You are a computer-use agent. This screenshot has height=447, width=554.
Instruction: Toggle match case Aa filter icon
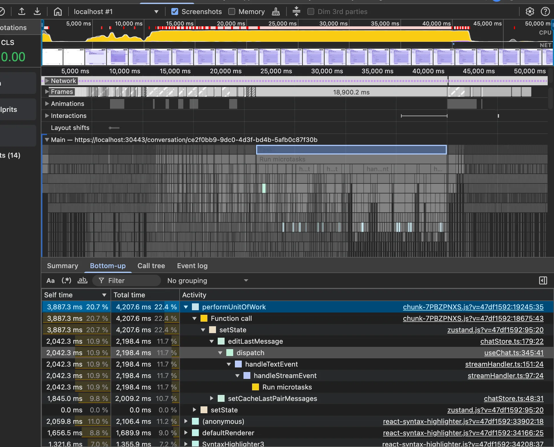point(50,280)
